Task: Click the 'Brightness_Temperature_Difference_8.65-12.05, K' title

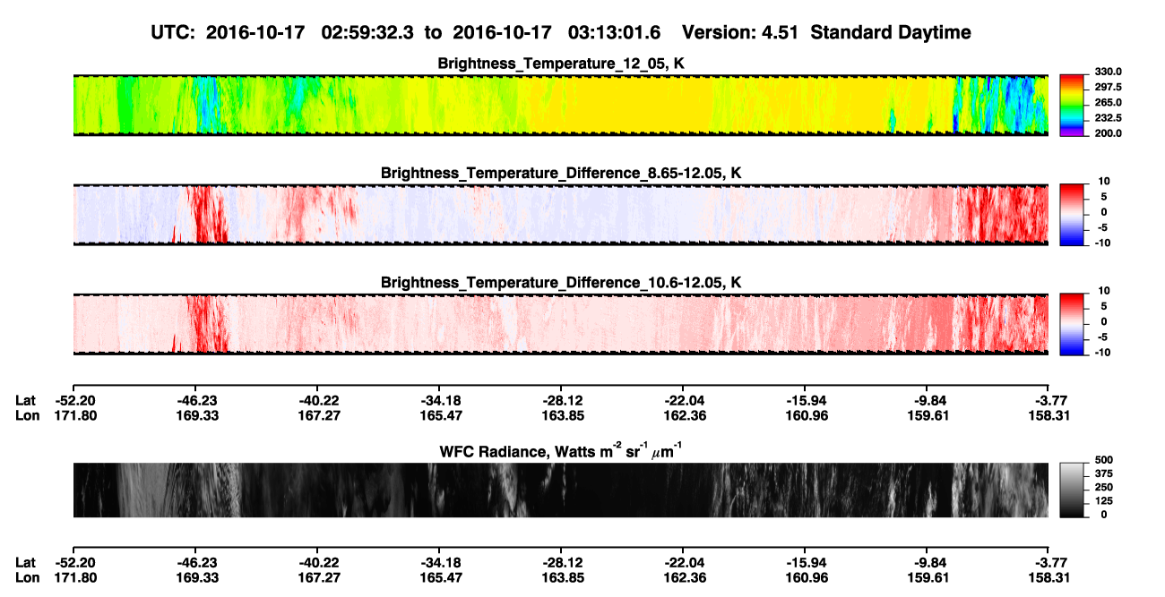Action: pos(561,173)
